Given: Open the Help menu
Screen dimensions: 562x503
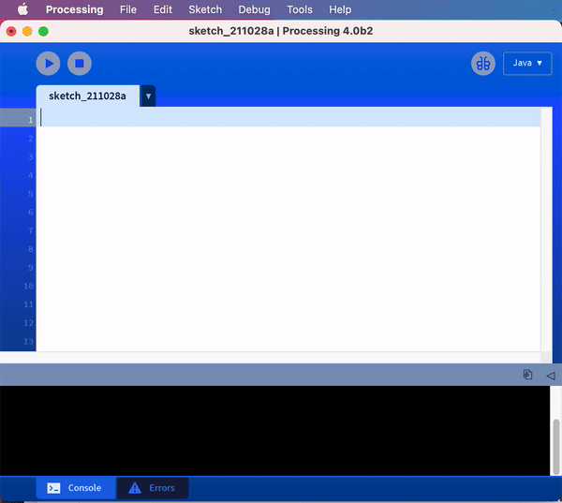Looking at the screenshot, I should point(340,9).
